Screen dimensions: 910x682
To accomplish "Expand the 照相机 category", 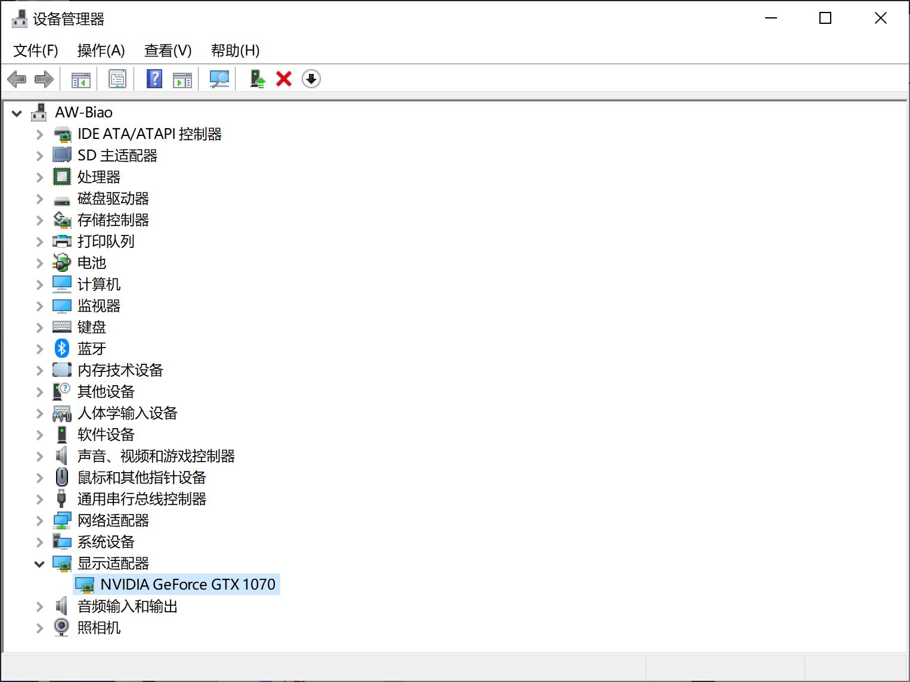I will tap(40, 628).
